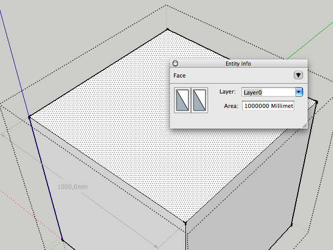This screenshot has width=333, height=250.
Task: Click the Entity Info resize grip
Action: pos(305,125)
